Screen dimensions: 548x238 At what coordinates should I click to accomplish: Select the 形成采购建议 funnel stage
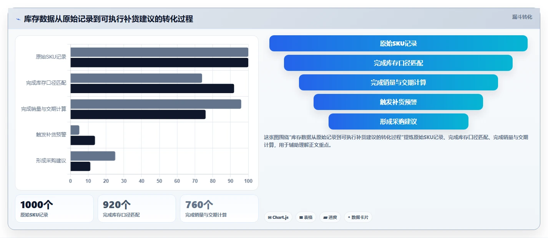click(x=399, y=121)
